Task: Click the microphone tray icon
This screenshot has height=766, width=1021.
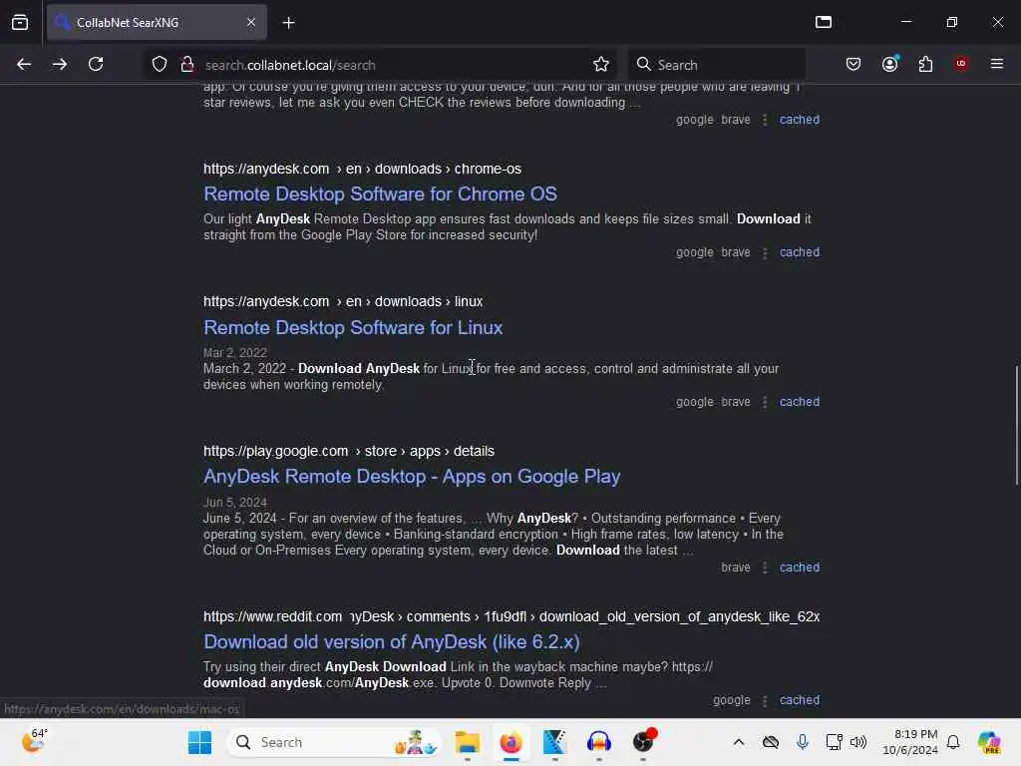Action: [x=803, y=742]
